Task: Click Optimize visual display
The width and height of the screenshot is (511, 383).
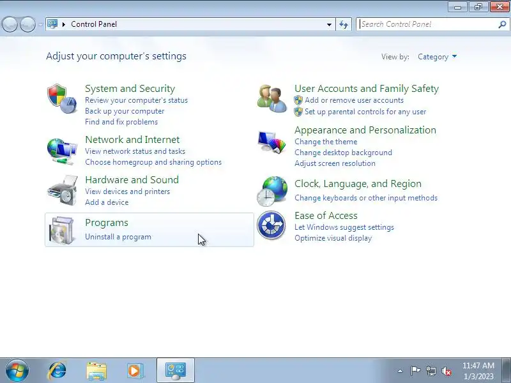Action: (333, 238)
